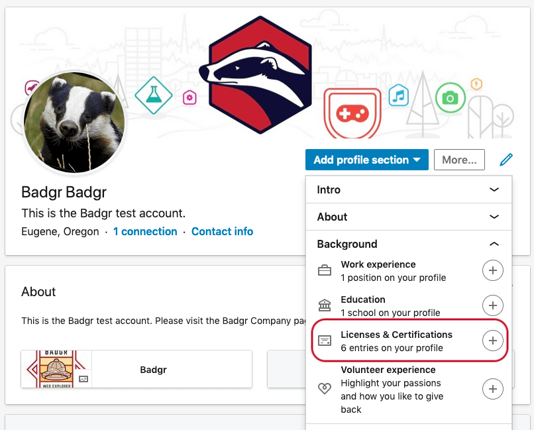The width and height of the screenshot is (534, 430).
Task: Open profile editing with the pencil icon
Action: pos(506,159)
